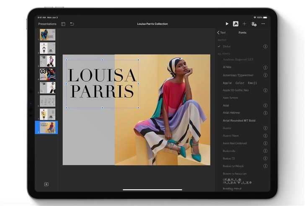
Task: Add a new slide with plus button
Action: click(x=47, y=184)
